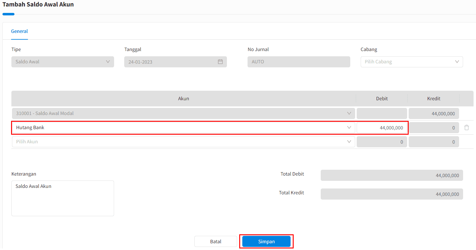Click the Tipe label
Screen dimensions: 476x250
tap(16, 50)
